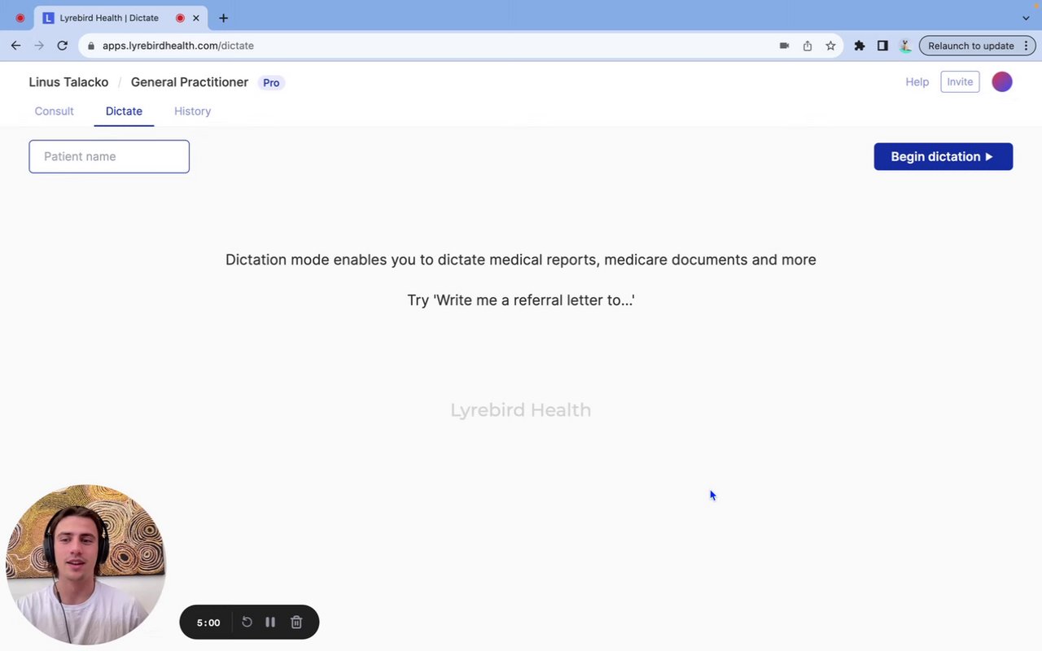Click the General Practitioner label

[190, 82]
